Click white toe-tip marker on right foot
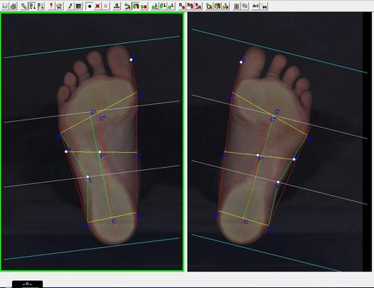Screen dimensions: 374x288 [x=241, y=62]
